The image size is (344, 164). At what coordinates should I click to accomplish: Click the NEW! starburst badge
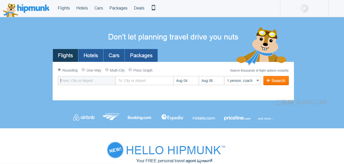point(115,150)
